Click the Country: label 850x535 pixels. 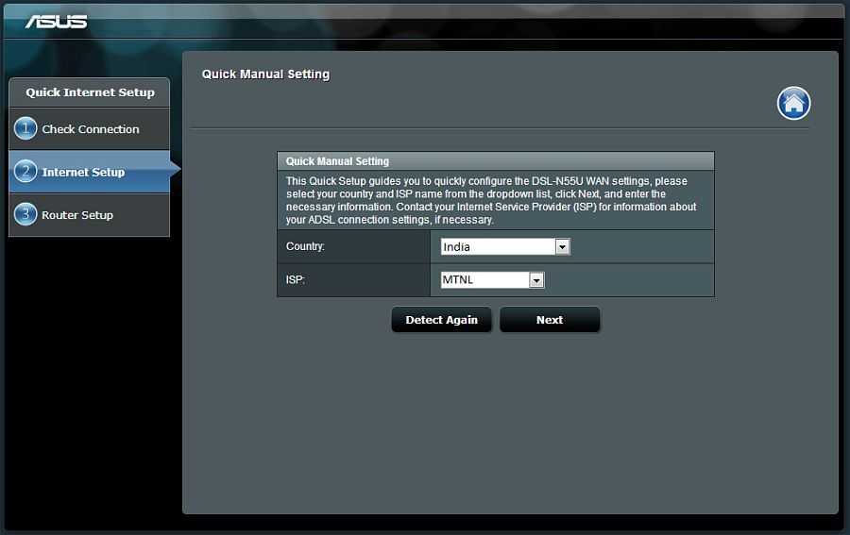pyautogui.click(x=305, y=246)
